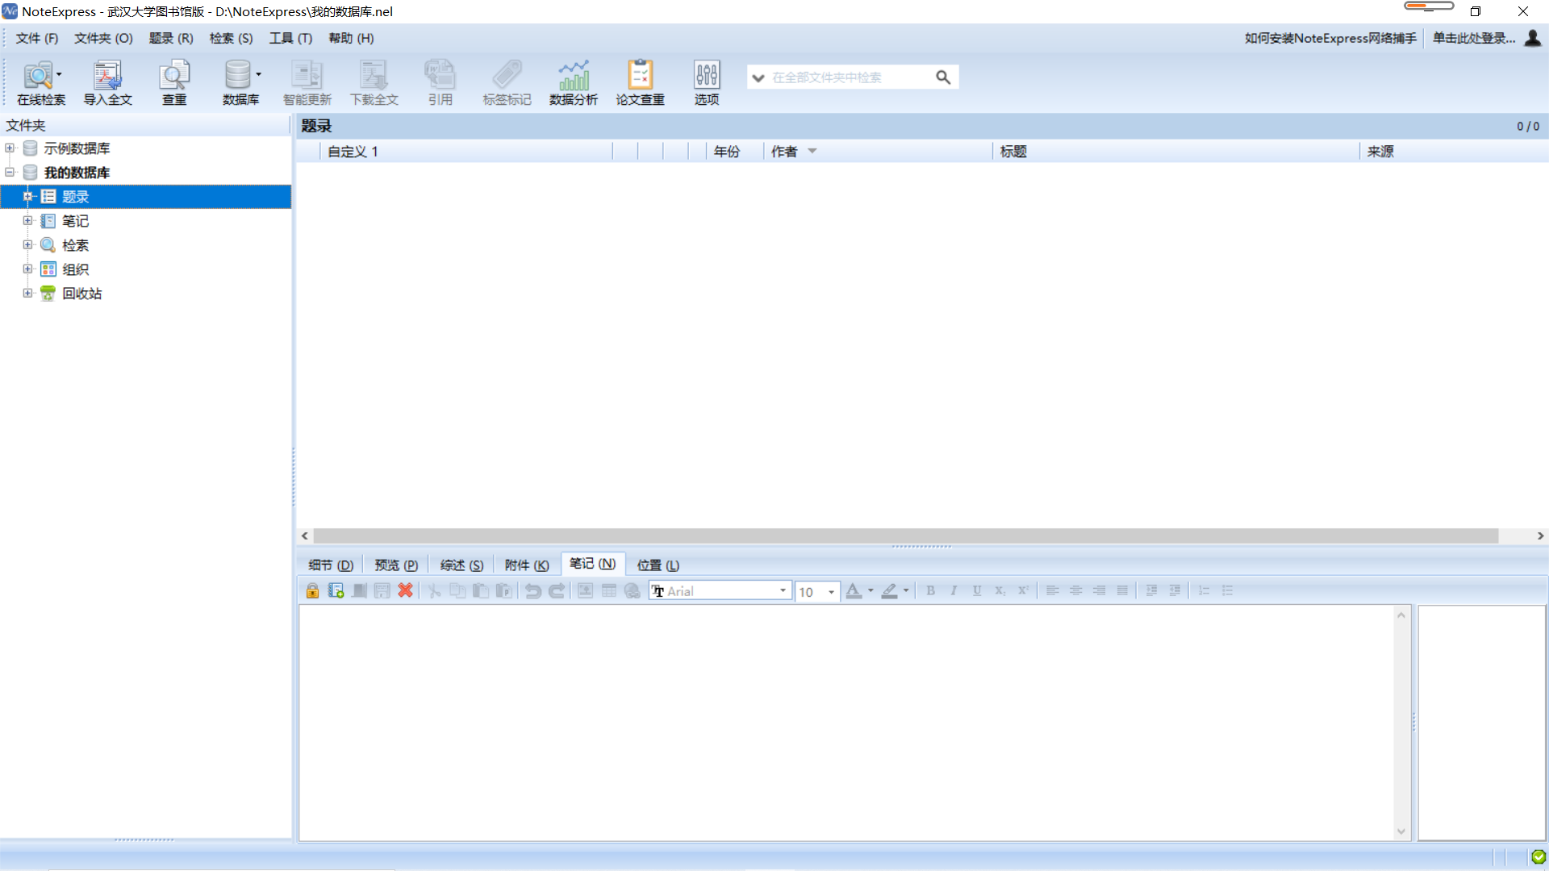
Task: Click the undo arrow in note toolbar
Action: (533, 590)
